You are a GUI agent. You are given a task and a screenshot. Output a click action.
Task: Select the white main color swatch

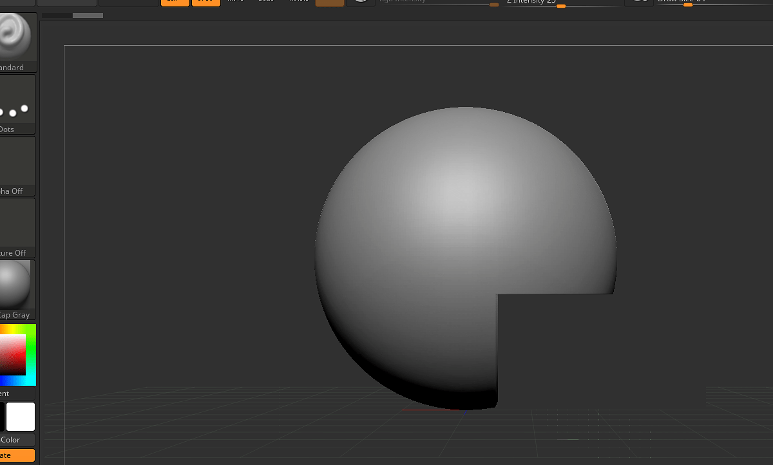coord(21,417)
